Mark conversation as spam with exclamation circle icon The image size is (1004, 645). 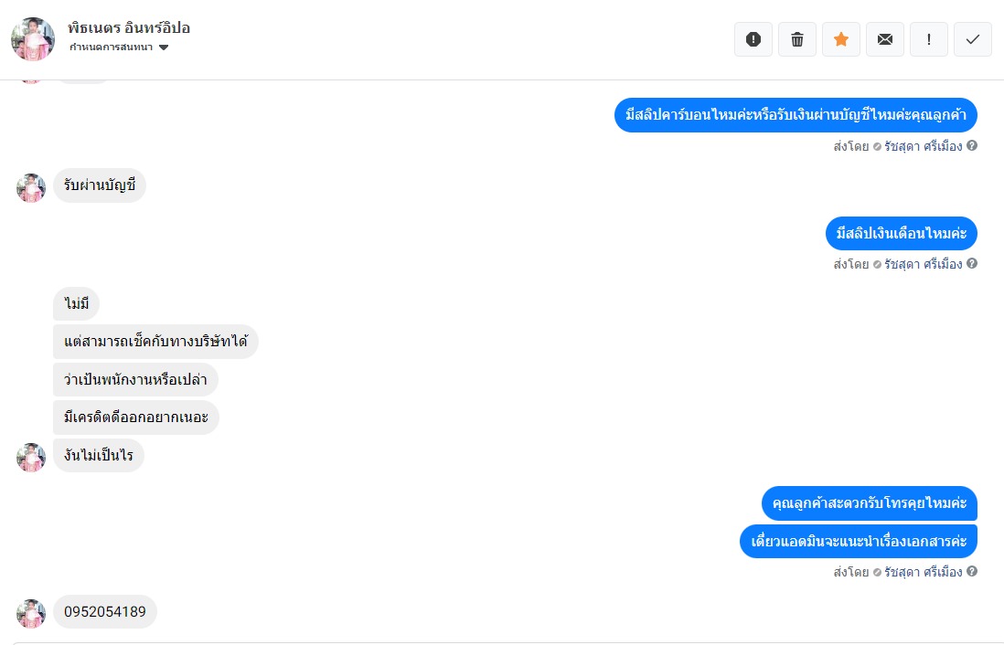pos(753,39)
